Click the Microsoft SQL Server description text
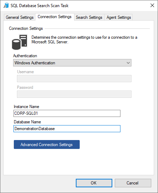Screen dimensions: 158x193 click(84, 40)
